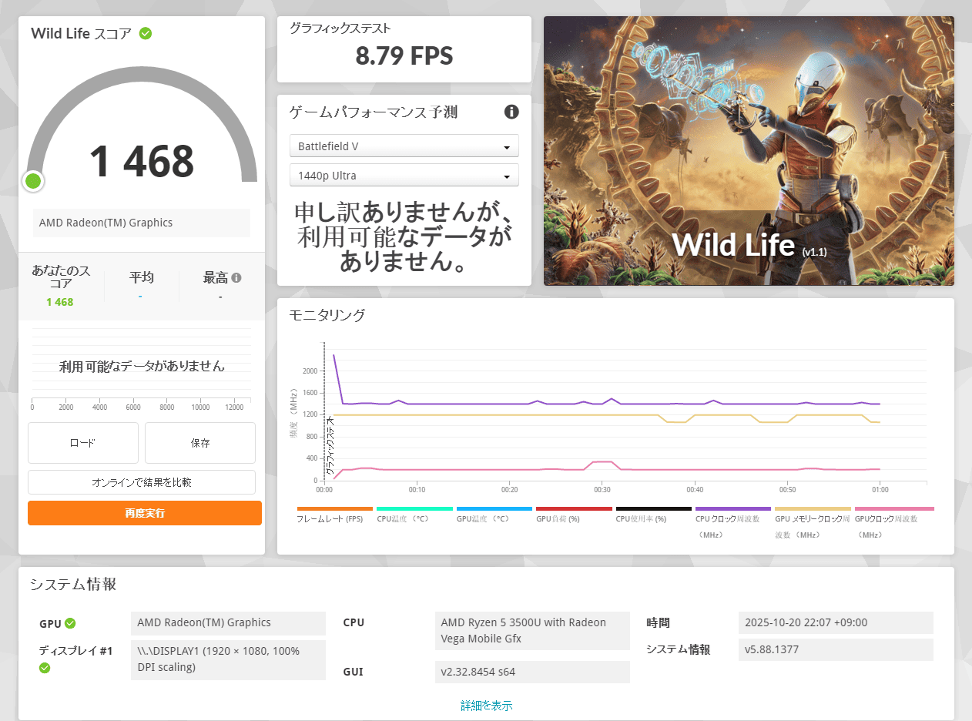Screen dimensions: 972x721
Task: Click the green check under ディスプレイ #1
Action: 45,668
